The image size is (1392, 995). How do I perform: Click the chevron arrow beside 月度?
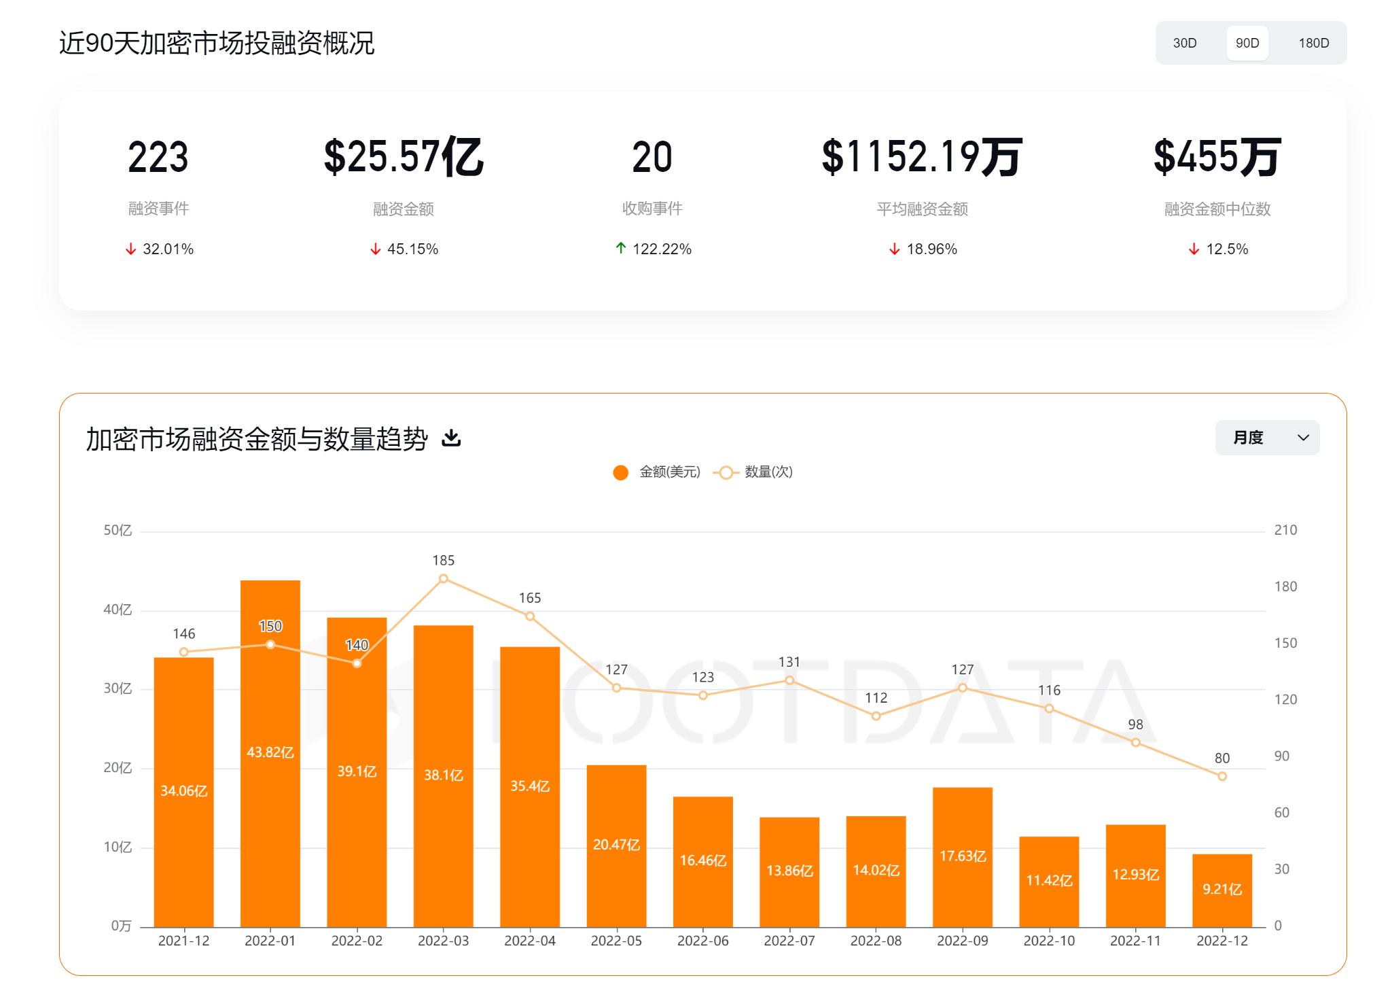coord(1302,438)
